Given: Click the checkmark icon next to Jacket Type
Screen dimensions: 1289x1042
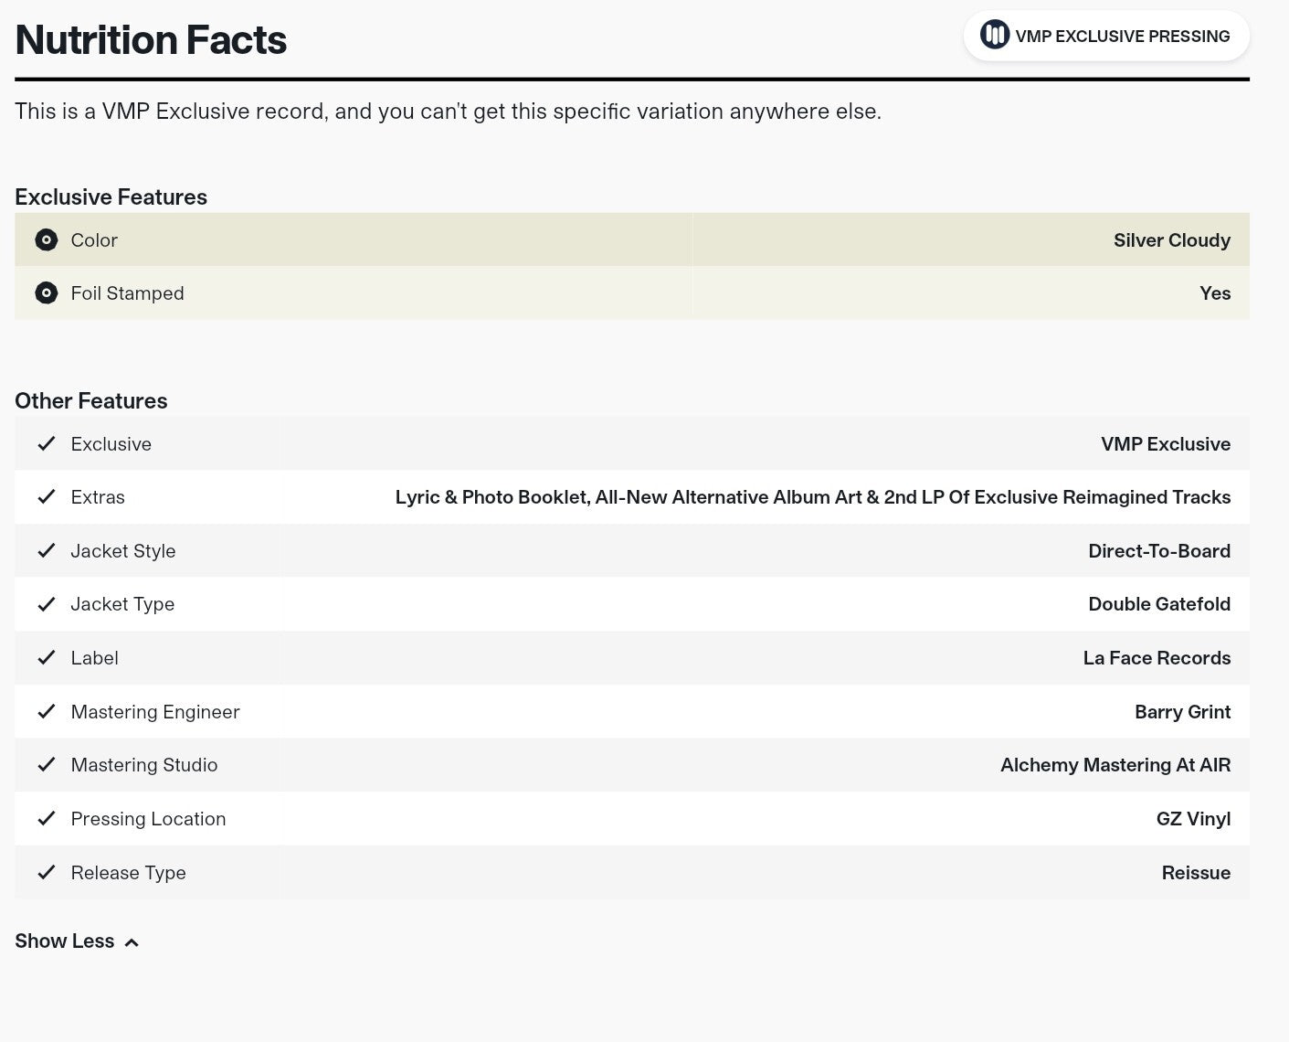Looking at the screenshot, I should tap(47, 604).
